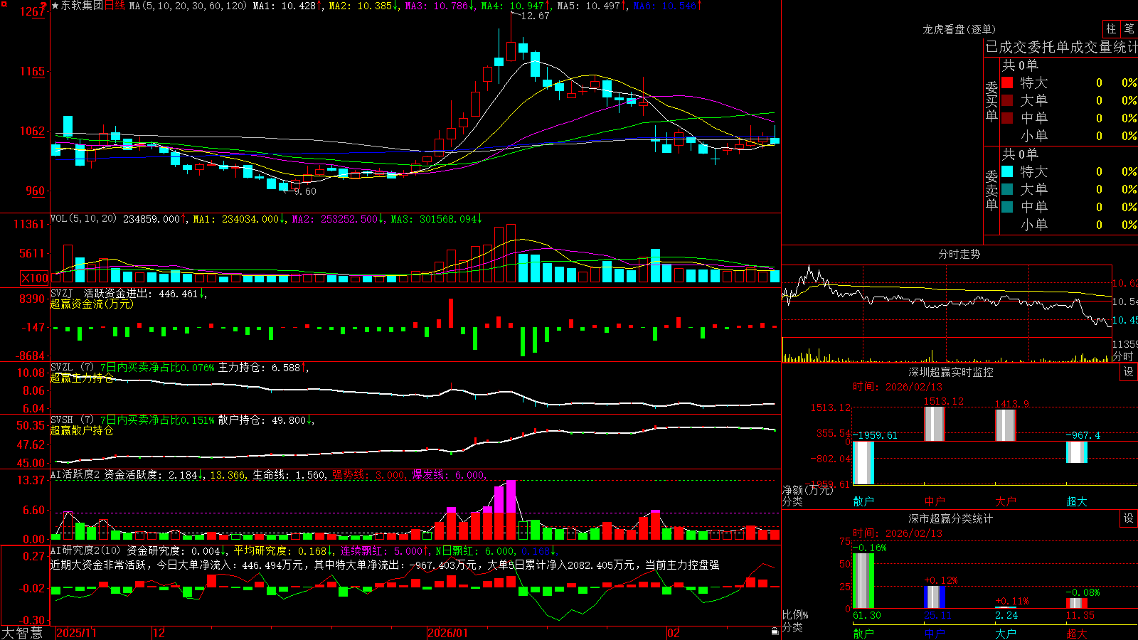The height and width of the screenshot is (640, 1138).
Task: Click the 强势线: 3.000 label
Action: (x=368, y=474)
